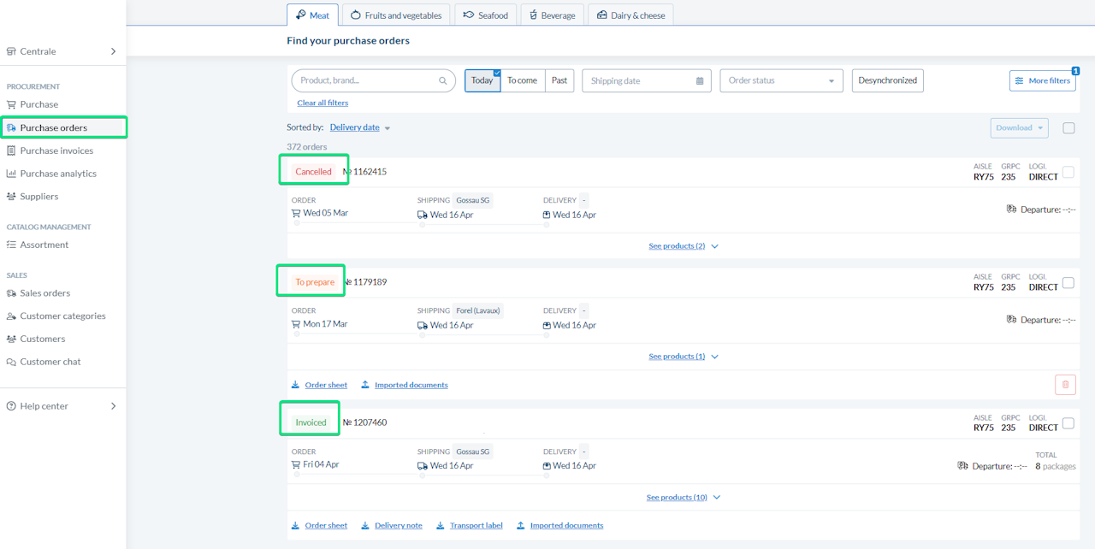Open Sales orders in sidebar
1095x549 pixels.
45,293
